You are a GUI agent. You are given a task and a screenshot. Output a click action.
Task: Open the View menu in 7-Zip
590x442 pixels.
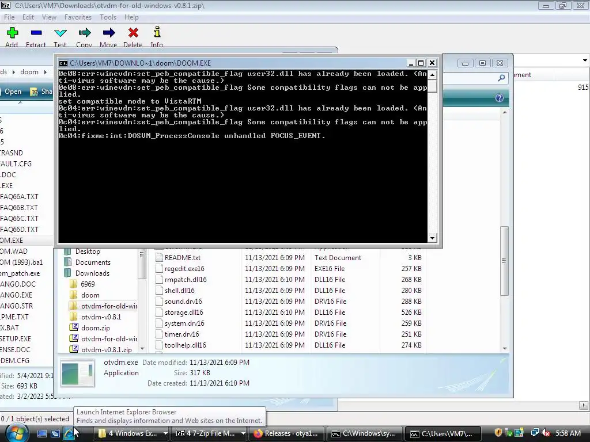[49, 17]
